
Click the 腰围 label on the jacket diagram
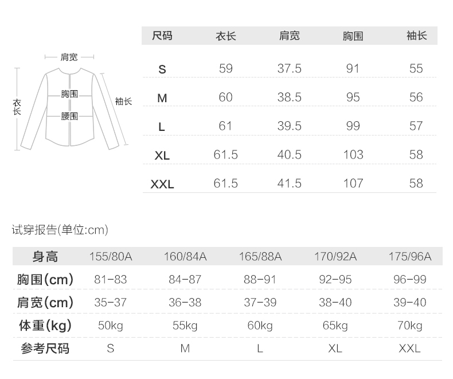coord(70,117)
